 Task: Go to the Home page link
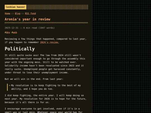coord(8,13)
